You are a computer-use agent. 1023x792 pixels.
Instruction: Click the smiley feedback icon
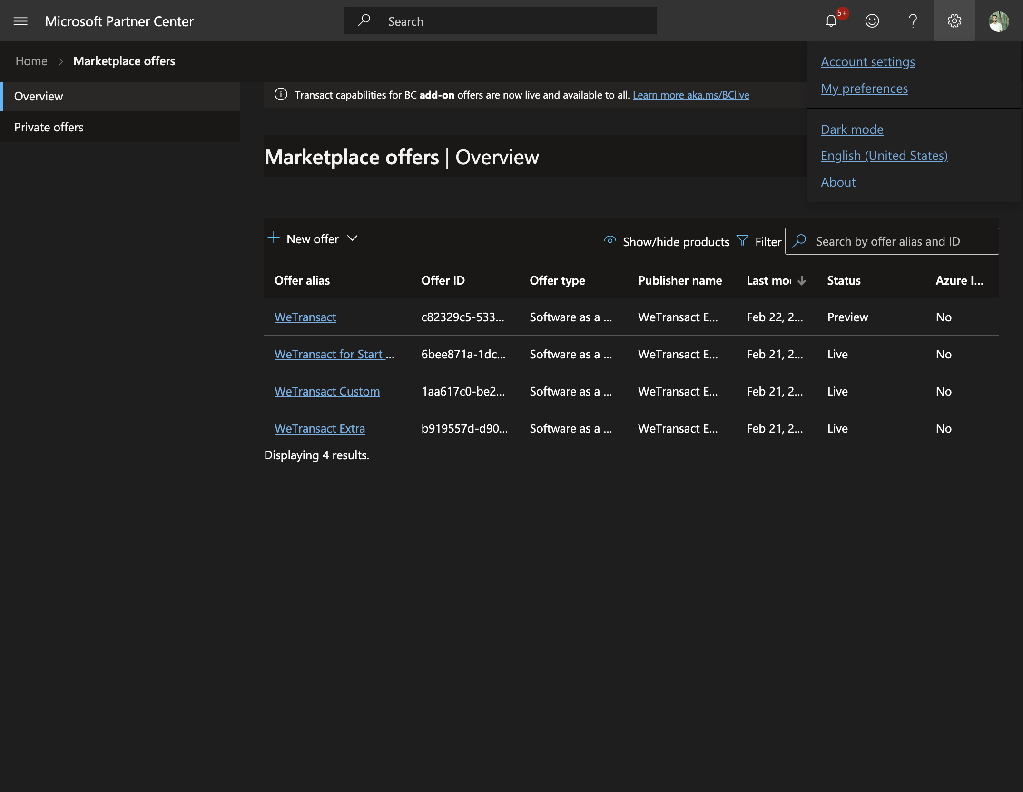coord(872,21)
